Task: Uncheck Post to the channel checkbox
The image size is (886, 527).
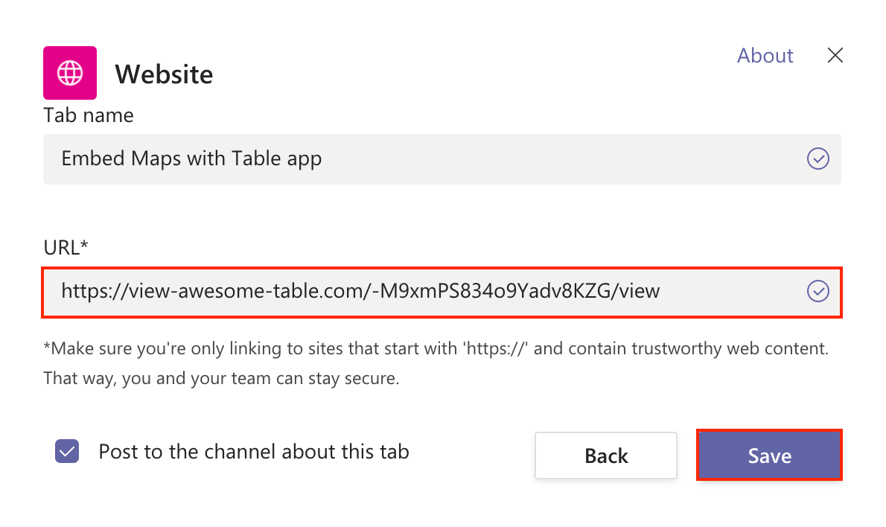Action: tap(67, 451)
